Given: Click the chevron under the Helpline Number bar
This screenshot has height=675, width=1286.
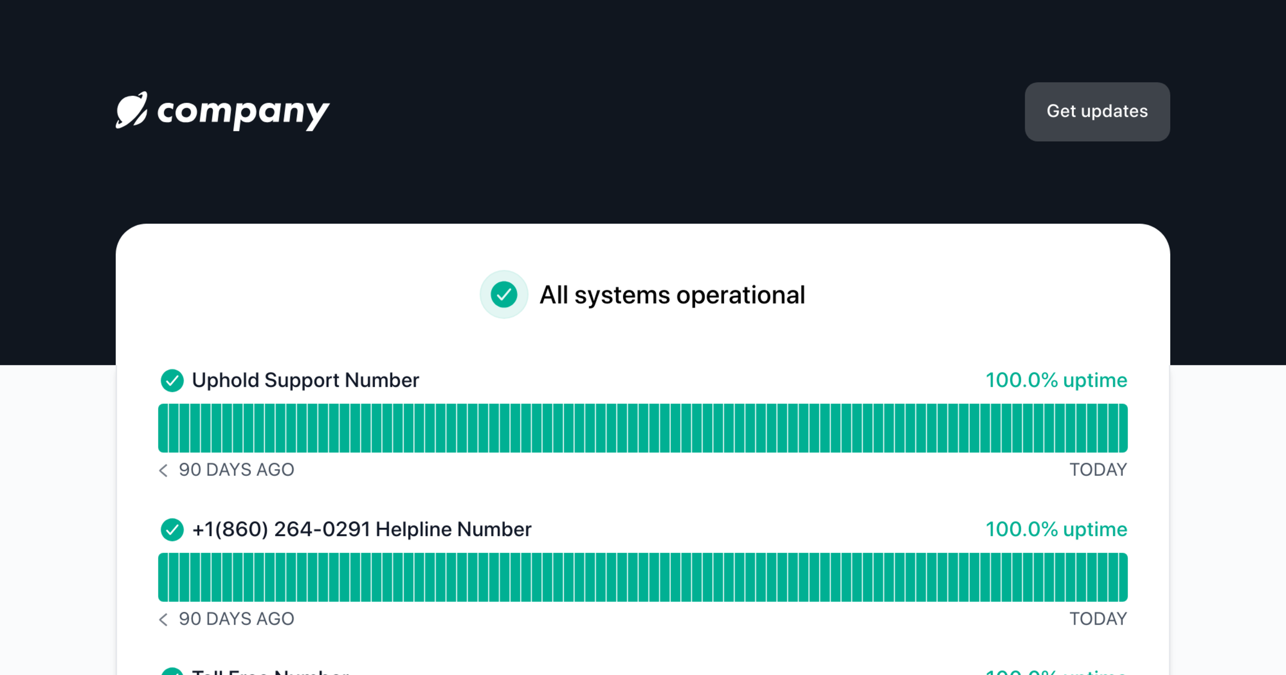Looking at the screenshot, I should 163,619.
